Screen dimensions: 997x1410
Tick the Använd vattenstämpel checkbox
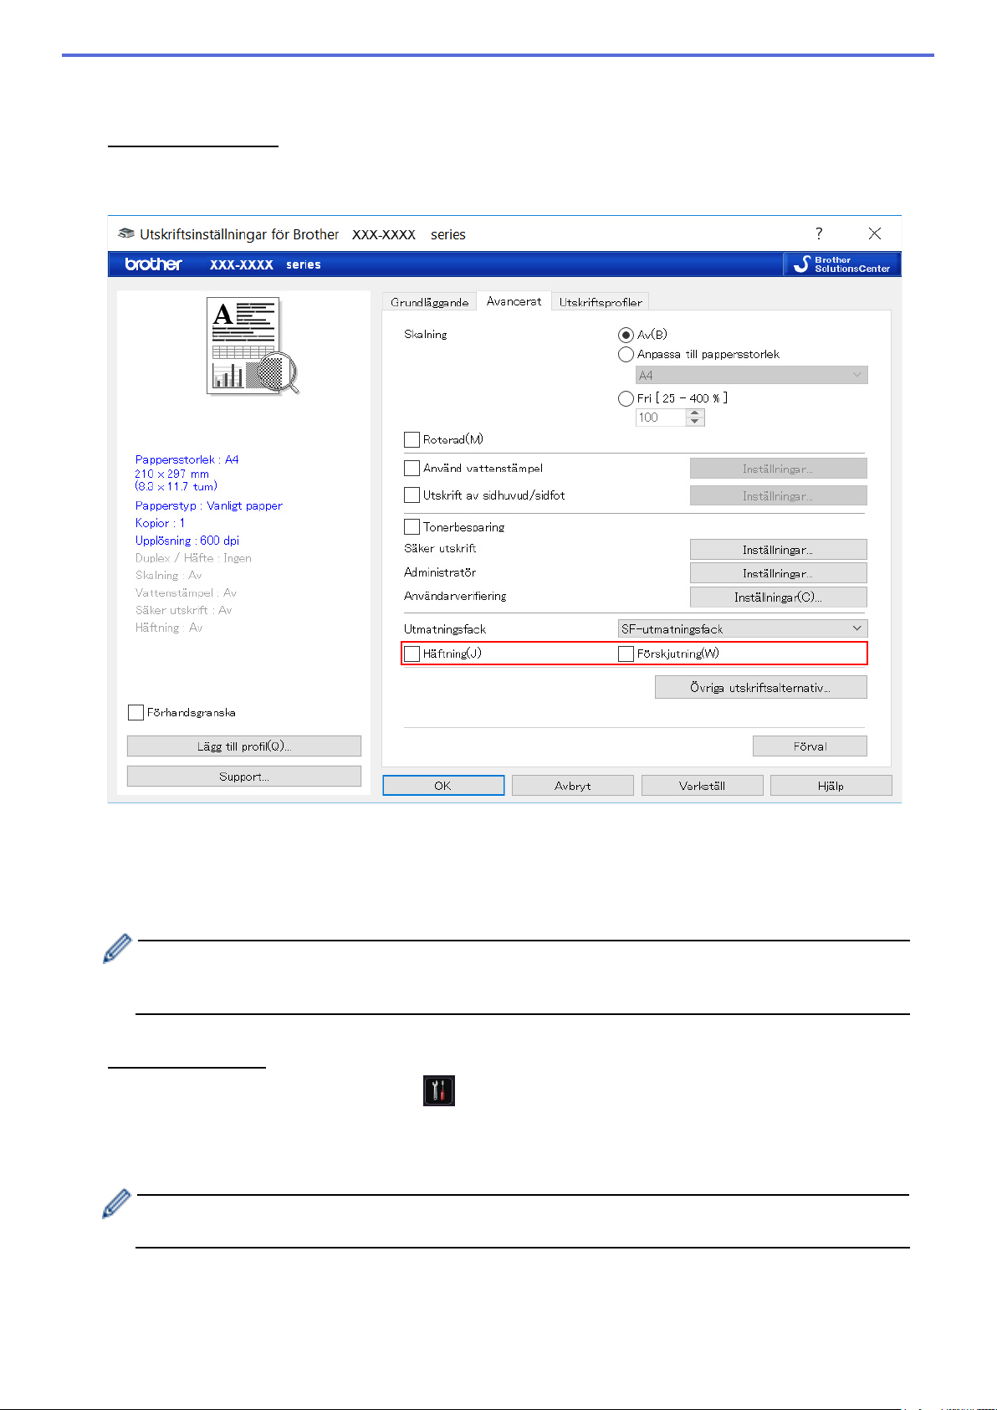coord(412,469)
